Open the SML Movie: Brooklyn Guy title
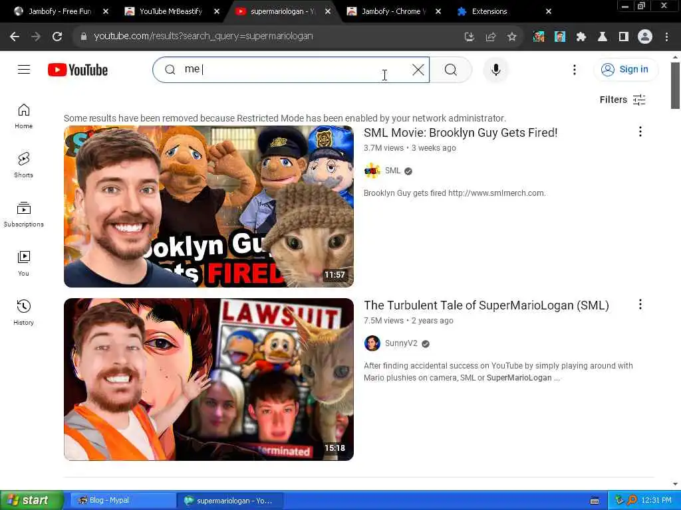 [x=460, y=133]
